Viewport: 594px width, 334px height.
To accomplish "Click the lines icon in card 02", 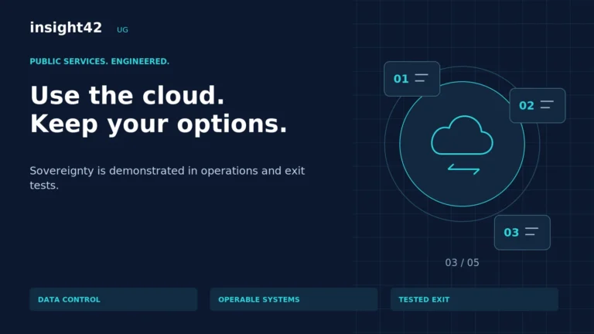I will [x=547, y=104].
